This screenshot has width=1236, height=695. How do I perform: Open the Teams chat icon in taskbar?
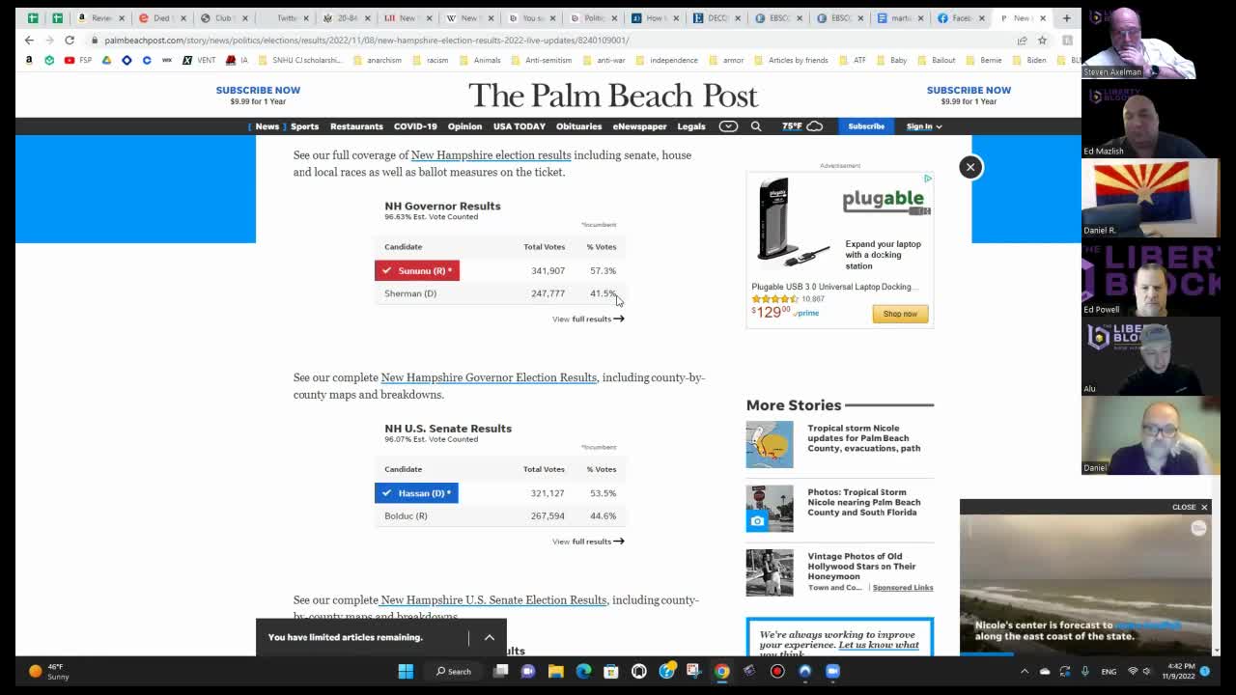[527, 671]
